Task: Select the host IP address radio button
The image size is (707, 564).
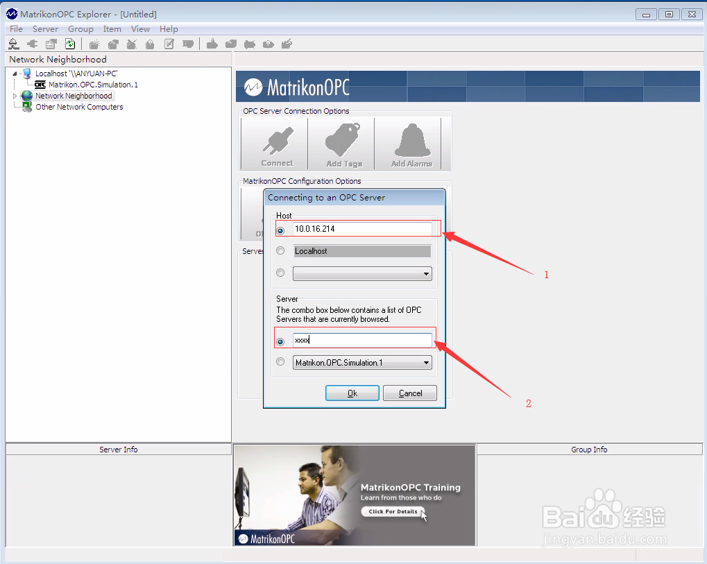Action: pos(280,230)
